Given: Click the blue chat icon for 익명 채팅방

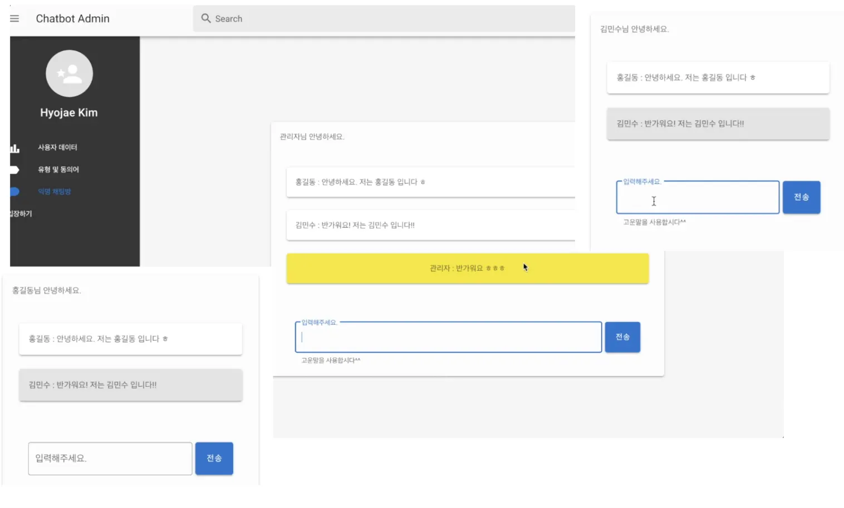Looking at the screenshot, I should tap(14, 191).
